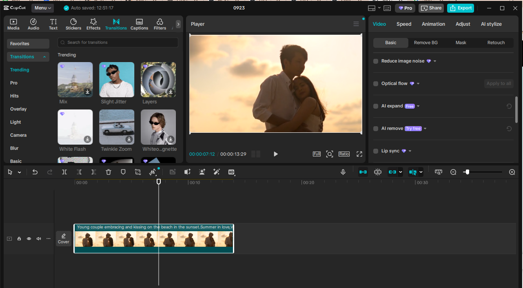Hide the video track with the eye toggle

(x=29, y=239)
